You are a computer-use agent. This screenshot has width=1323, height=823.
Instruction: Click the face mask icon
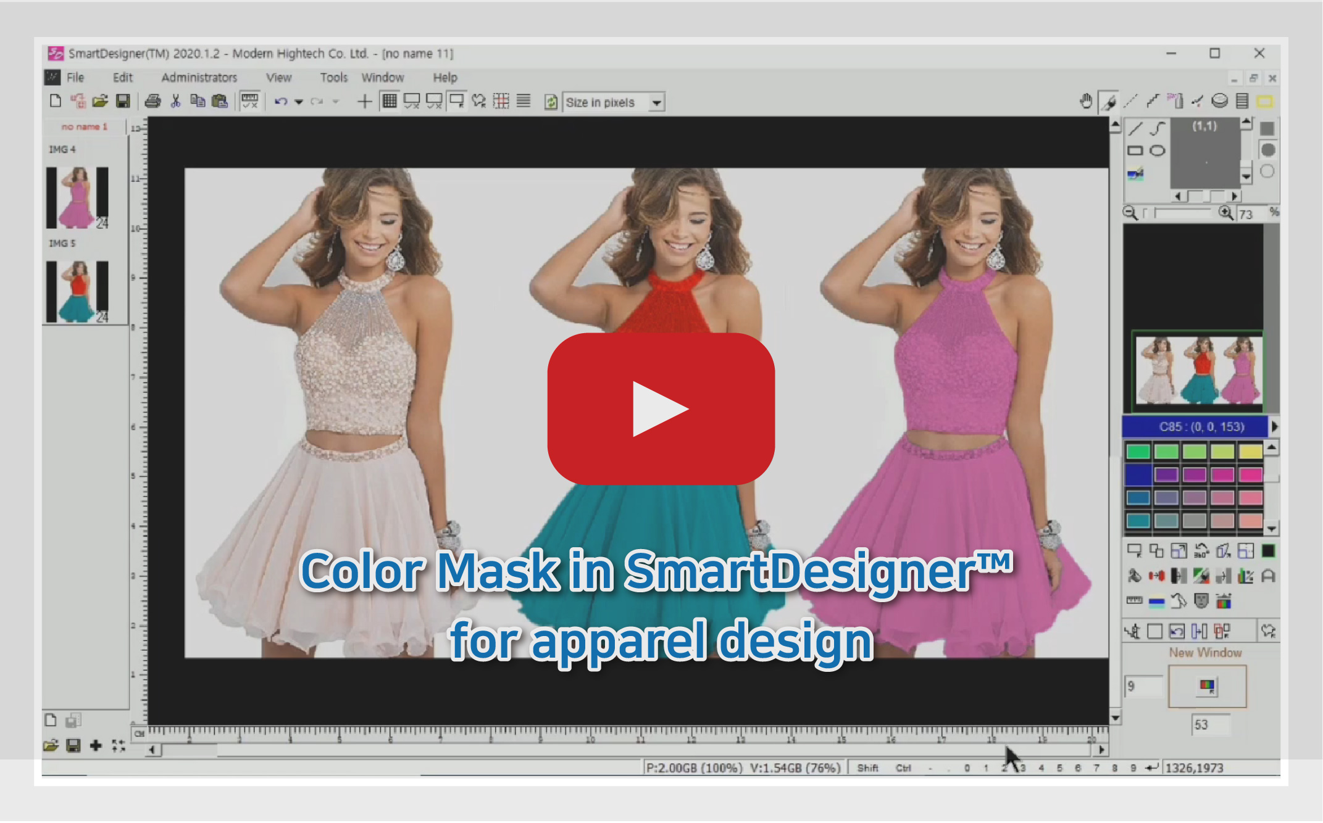tap(1201, 600)
